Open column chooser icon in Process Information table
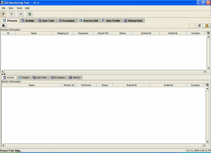The width and height of the screenshot is (211, 153). point(208,33)
